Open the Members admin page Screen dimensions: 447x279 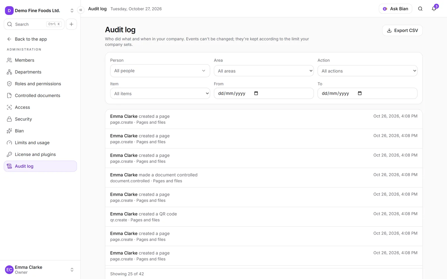[x=40, y=60]
